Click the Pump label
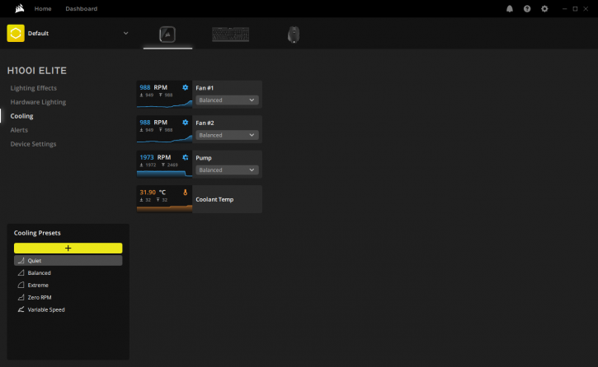This screenshot has width=598, height=367. coord(204,158)
